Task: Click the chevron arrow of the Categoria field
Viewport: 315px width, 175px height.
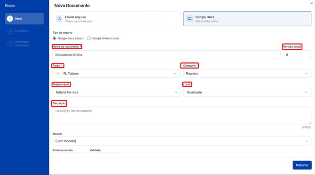Action: click(x=307, y=74)
